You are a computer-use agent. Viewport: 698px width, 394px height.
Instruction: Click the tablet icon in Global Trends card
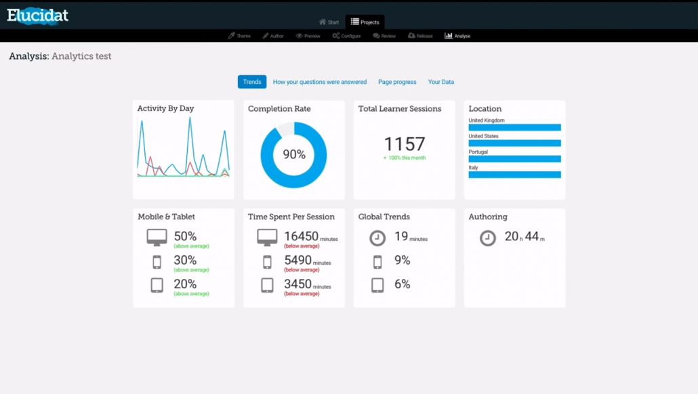click(x=377, y=284)
